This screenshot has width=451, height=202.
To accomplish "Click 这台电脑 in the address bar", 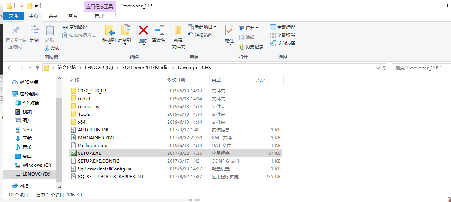I will point(67,68).
